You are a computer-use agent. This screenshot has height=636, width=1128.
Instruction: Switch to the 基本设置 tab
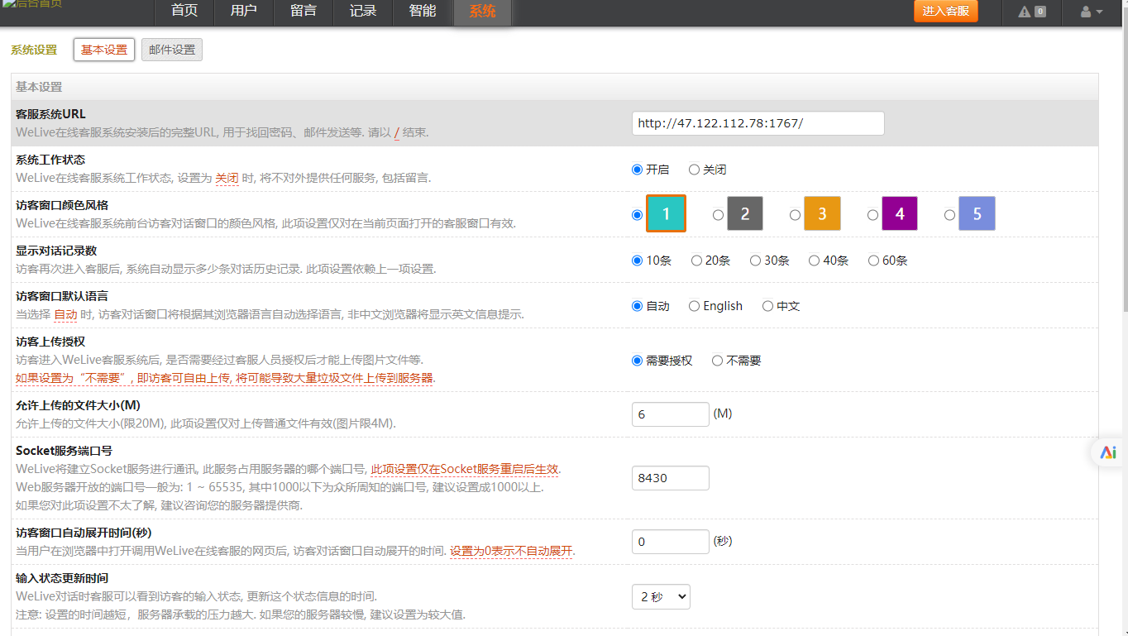pos(103,49)
